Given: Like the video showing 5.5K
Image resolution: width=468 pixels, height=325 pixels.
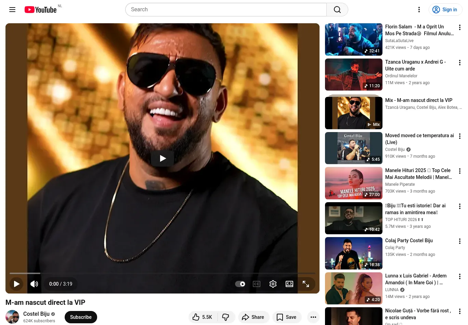Looking at the screenshot, I should click(x=203, y=317).
